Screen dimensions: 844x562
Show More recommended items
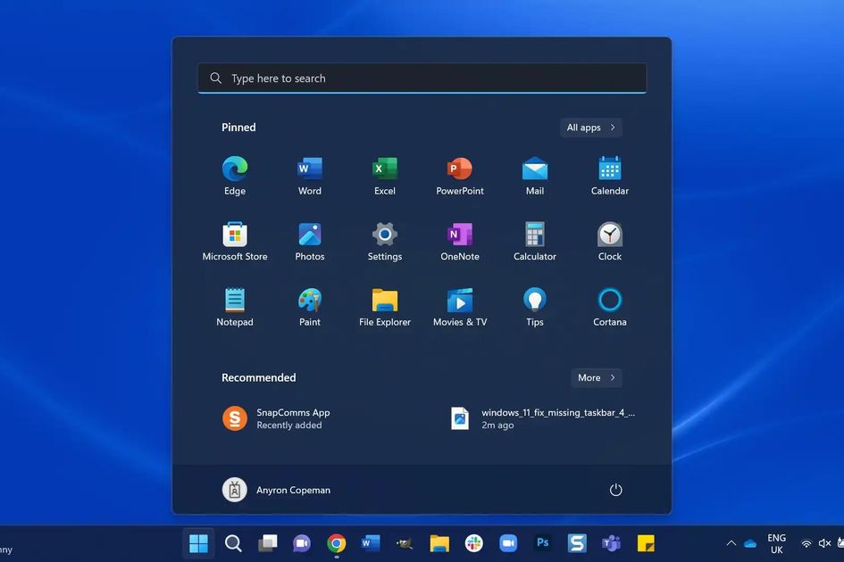(596, 377)
